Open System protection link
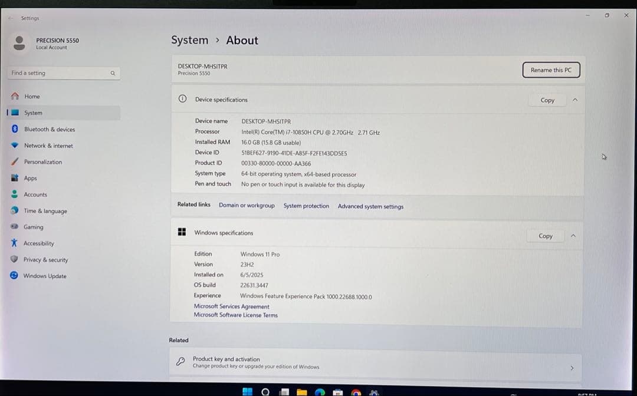The height and width of the screenshot is (396, 637). pos(306,206)
